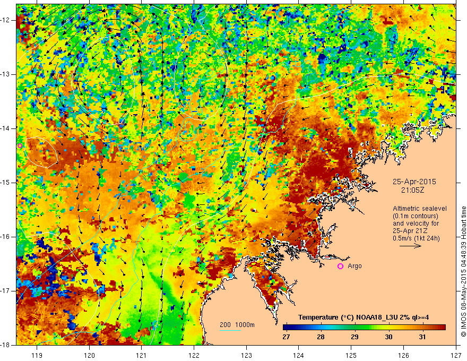Click the temperature color bar
The height and width of the screenshot is (361, 467).
(364, 328)
